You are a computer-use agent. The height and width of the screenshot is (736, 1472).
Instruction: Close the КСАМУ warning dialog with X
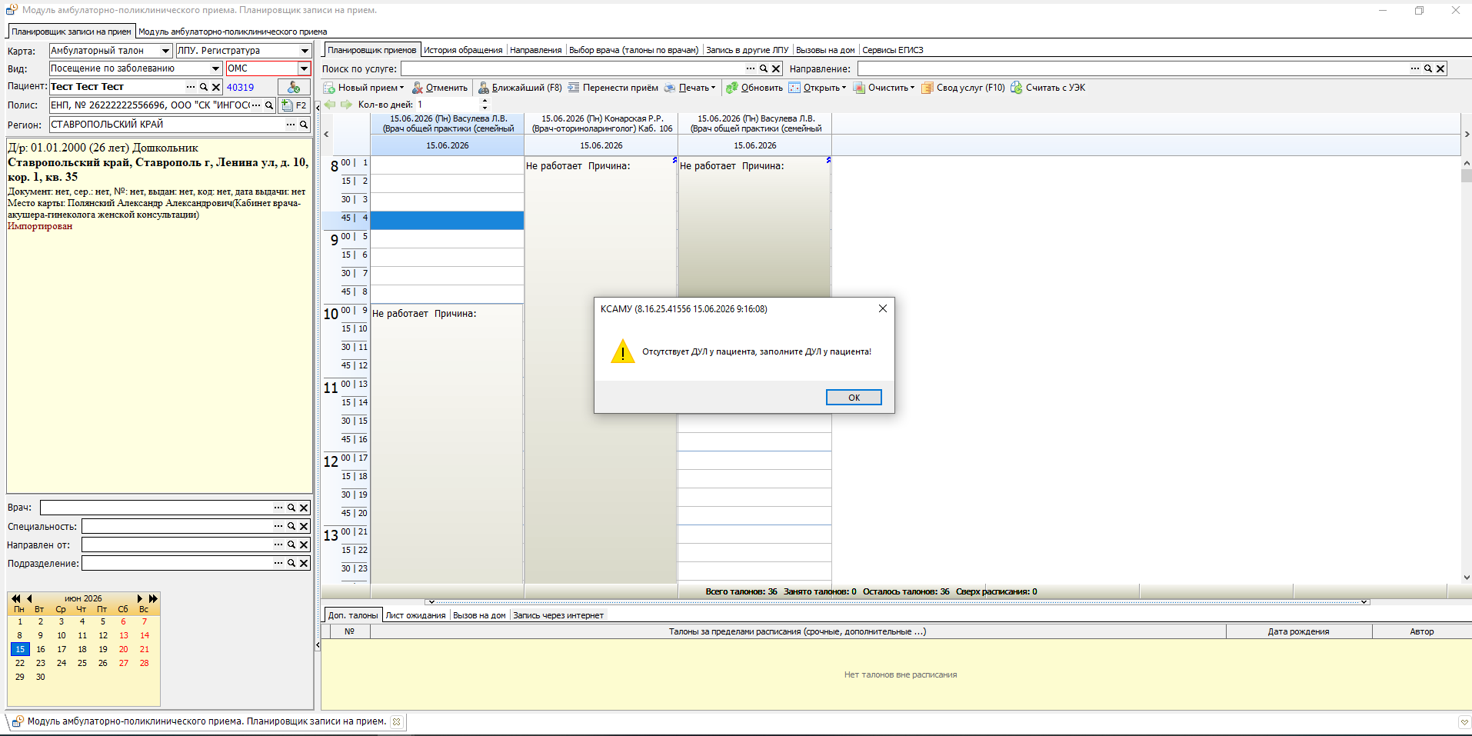point(883,308)
